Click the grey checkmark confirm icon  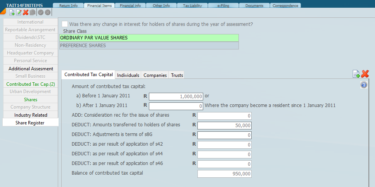41,12
